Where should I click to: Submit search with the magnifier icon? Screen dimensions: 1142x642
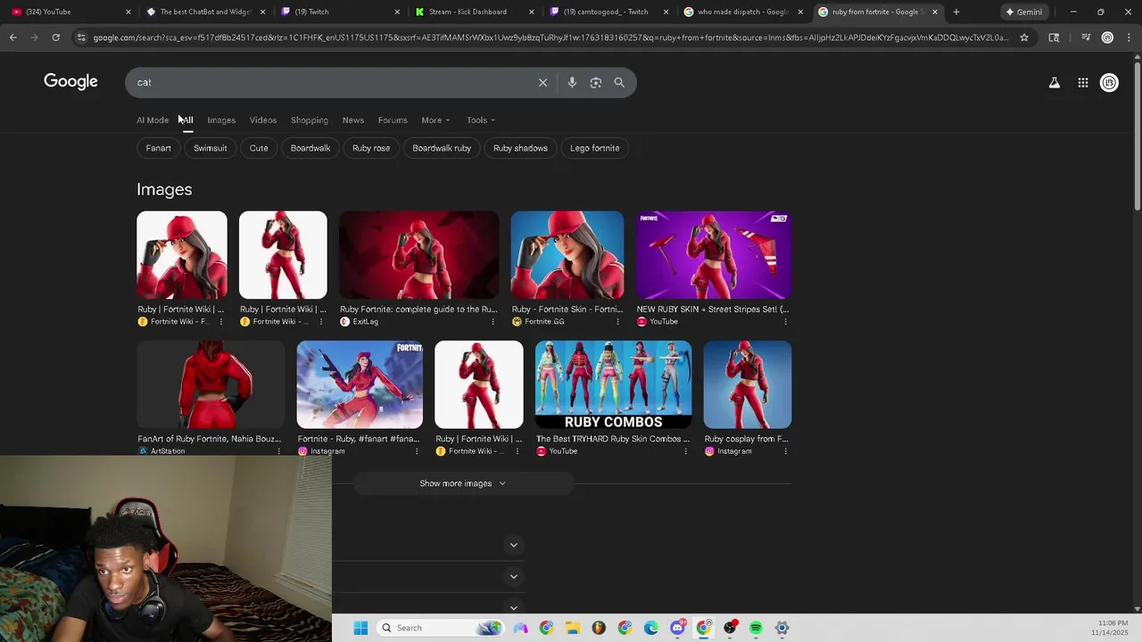tap(619, 82)
